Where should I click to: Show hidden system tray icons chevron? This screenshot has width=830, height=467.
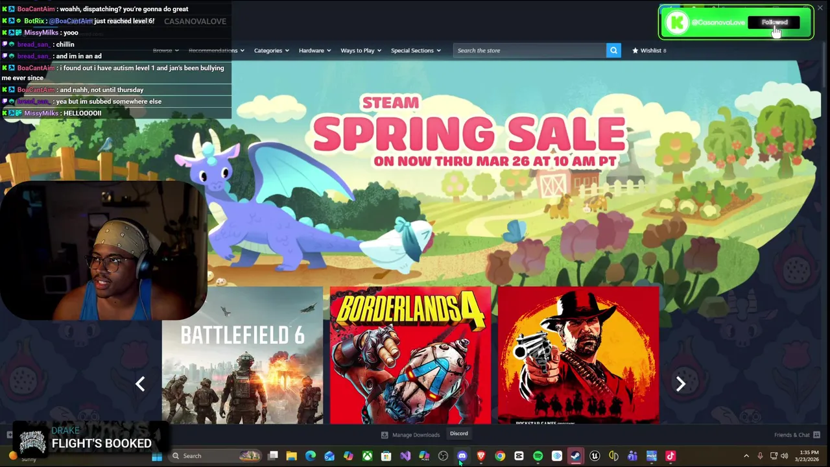point(746,456)
